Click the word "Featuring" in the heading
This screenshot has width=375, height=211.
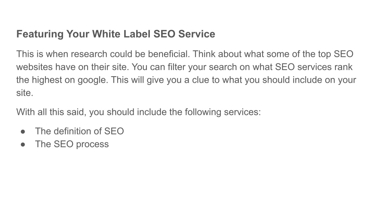[40, 34]
